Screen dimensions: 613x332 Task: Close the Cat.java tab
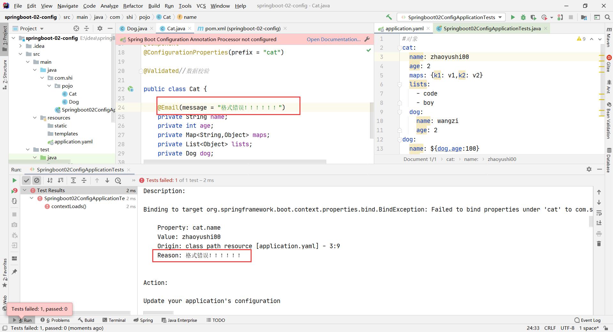click(190, 28)
